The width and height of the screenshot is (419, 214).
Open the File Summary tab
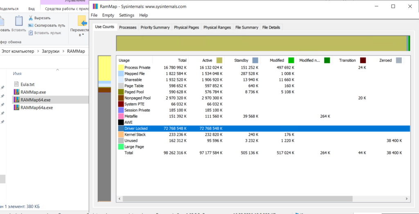click(247, 27)
